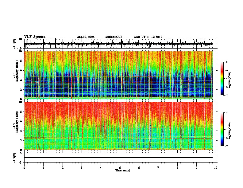Click the 'ch.3(V)' axis label
Viewport: 243px width, 188px height.
pyautogui.click(x=15, y=158)
